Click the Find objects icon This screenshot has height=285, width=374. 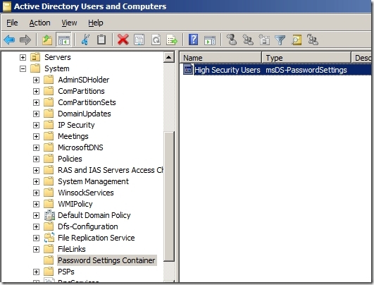(297, 40)
